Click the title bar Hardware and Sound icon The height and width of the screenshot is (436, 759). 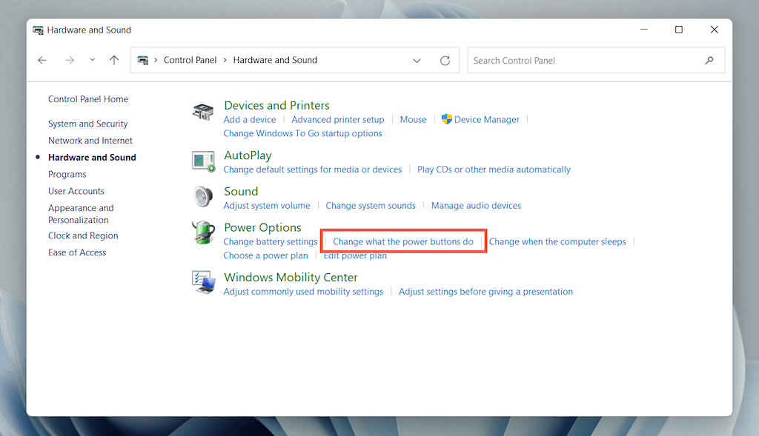38,30
